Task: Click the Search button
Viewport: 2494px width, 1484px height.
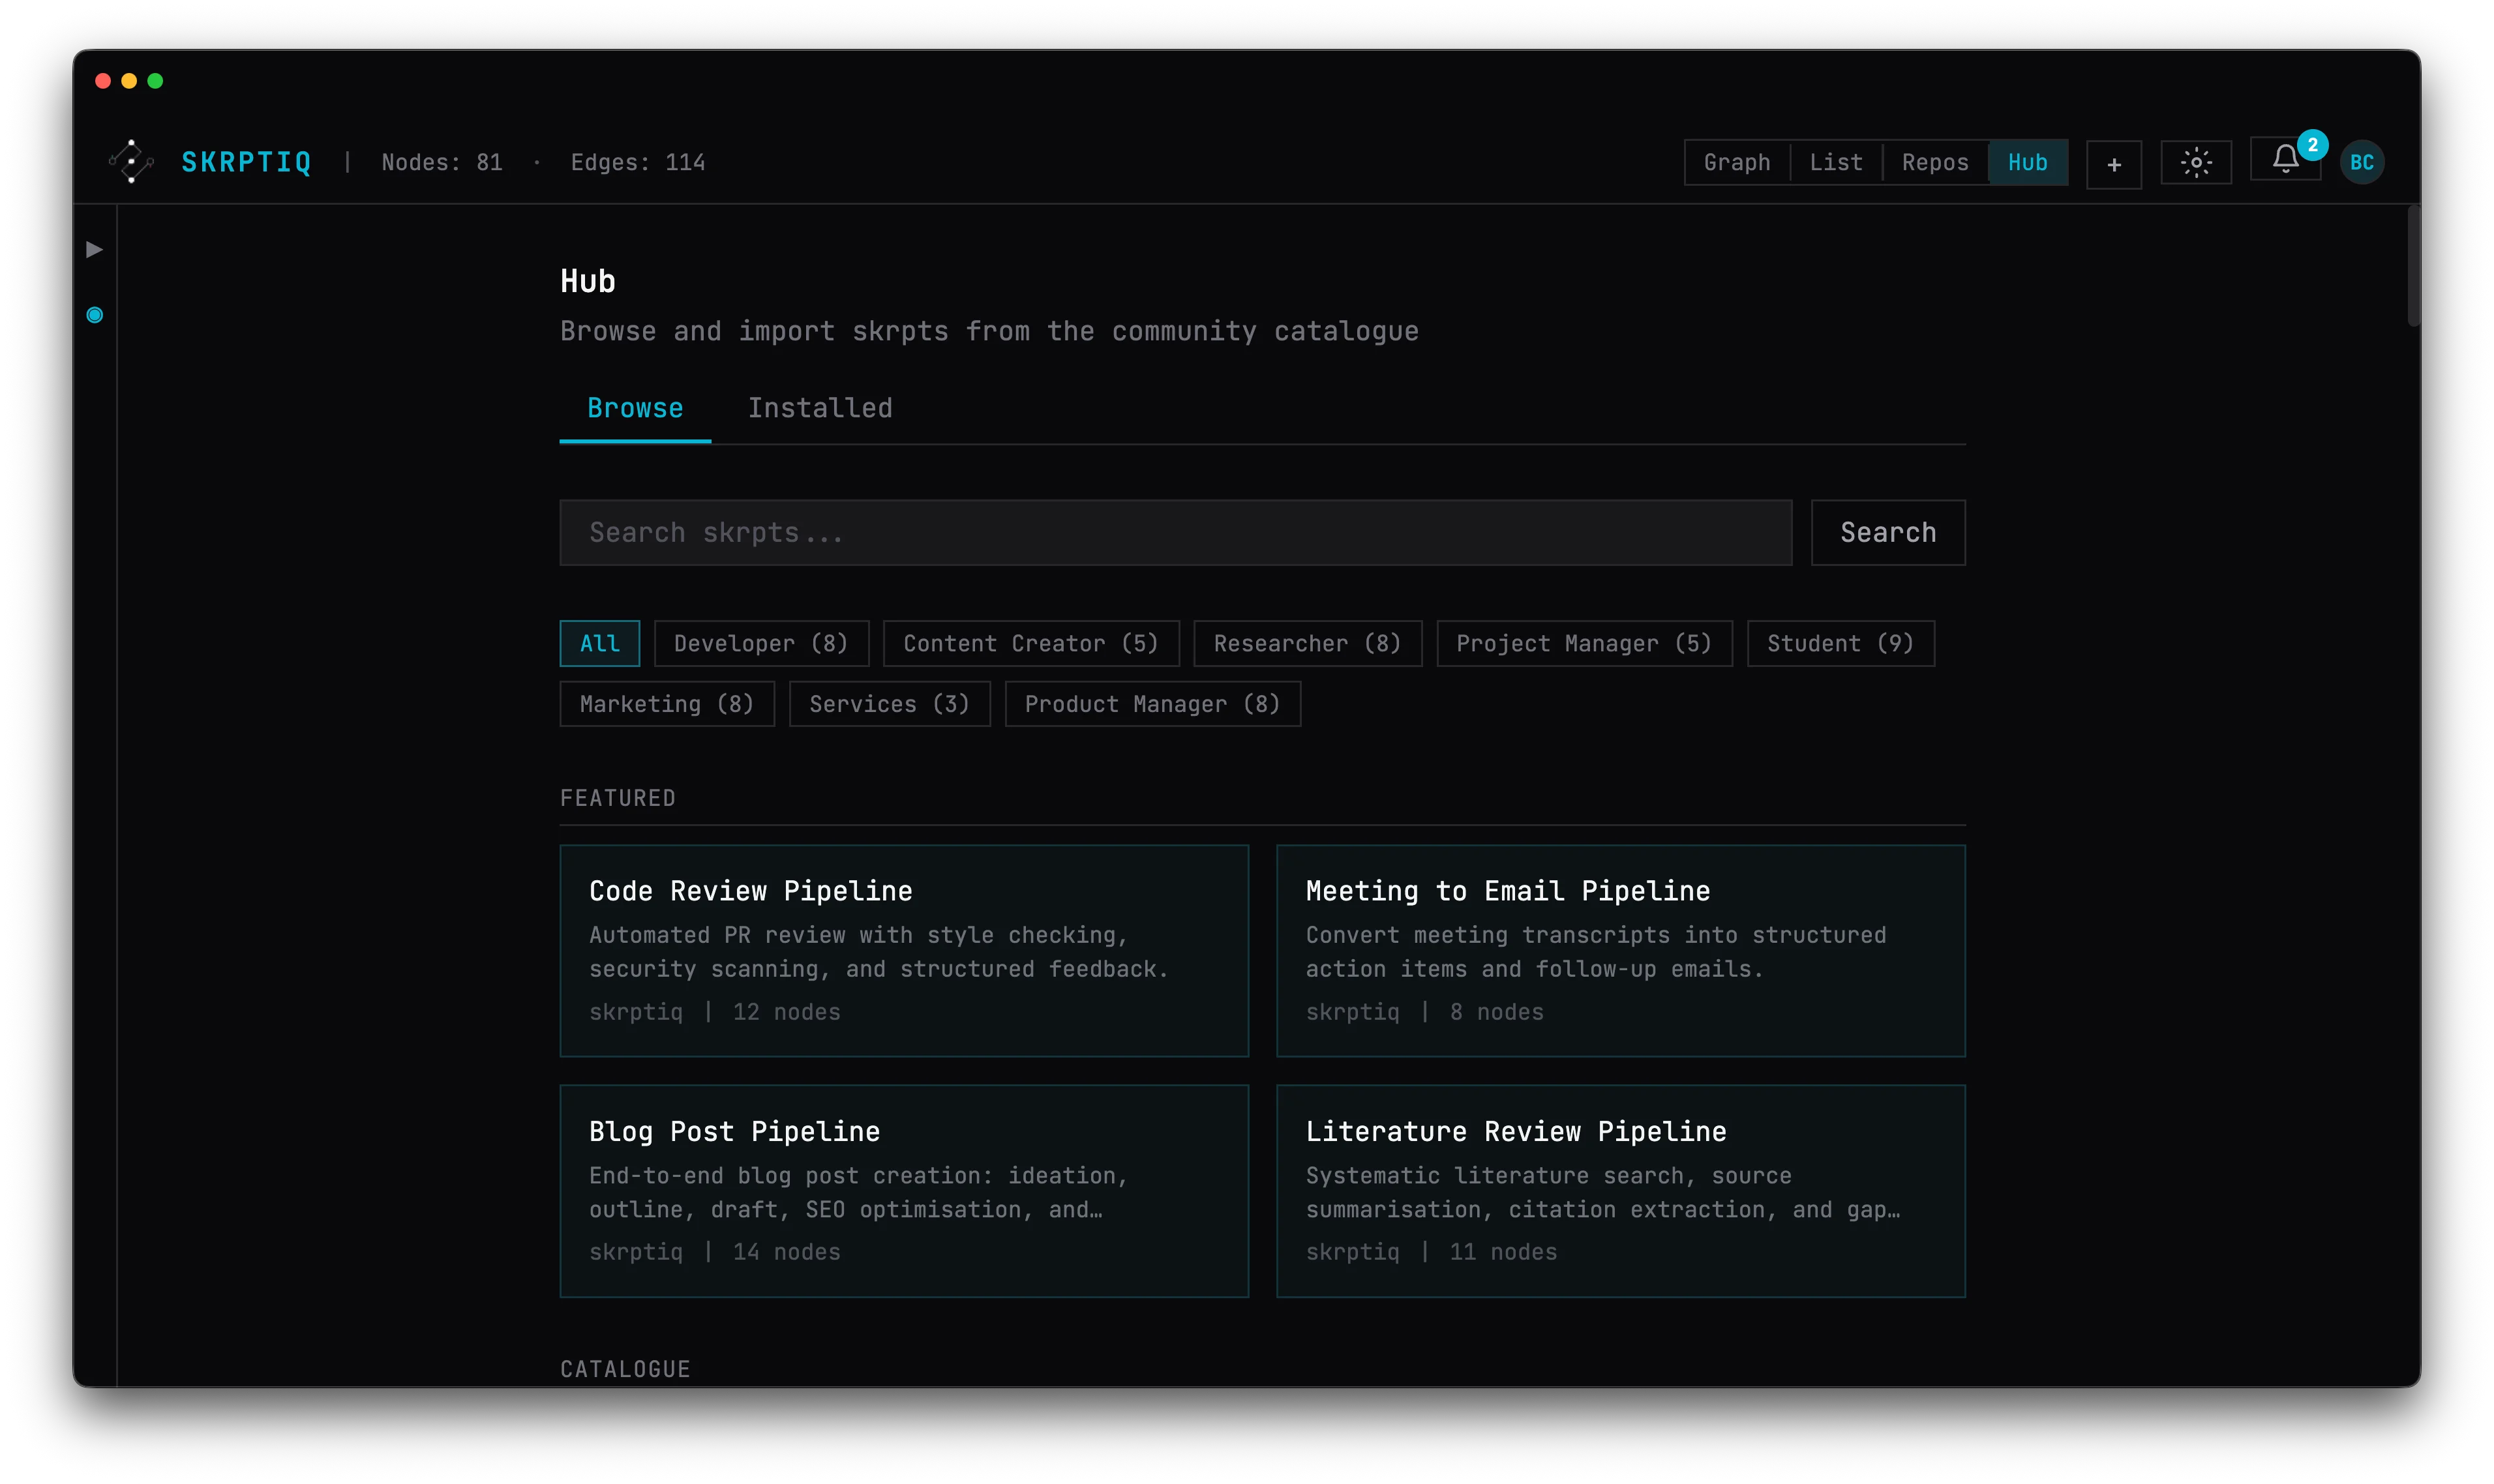Action: (x=1886, y=531)
